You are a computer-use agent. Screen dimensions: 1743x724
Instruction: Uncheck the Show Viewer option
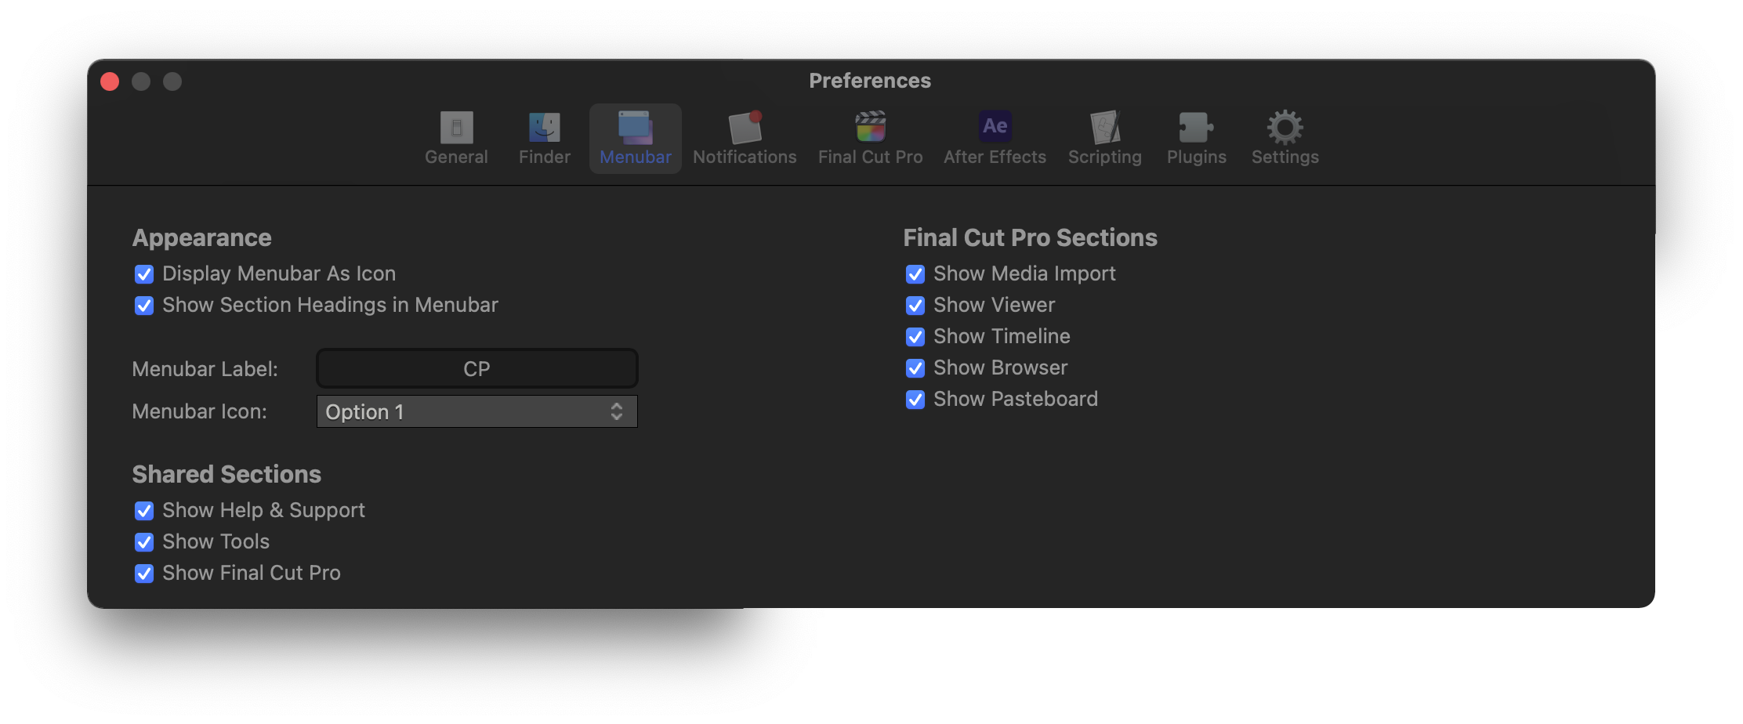pyautogui.click(x=915, y=306)
